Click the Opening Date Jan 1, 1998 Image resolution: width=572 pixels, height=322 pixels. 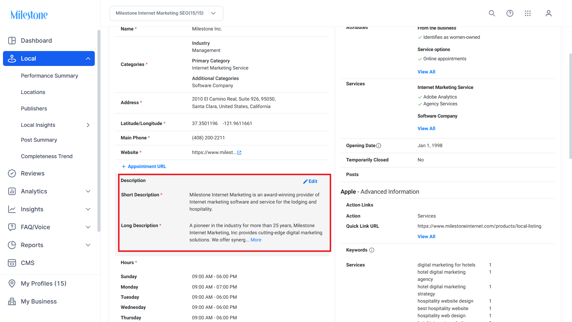[x=430, y=146]
